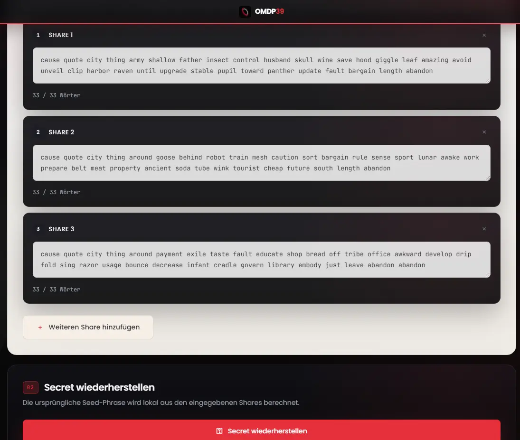Screen dimensions: 520x440
Task: Click Weiteren Share hinzufügen button
Action: point(88,327)
